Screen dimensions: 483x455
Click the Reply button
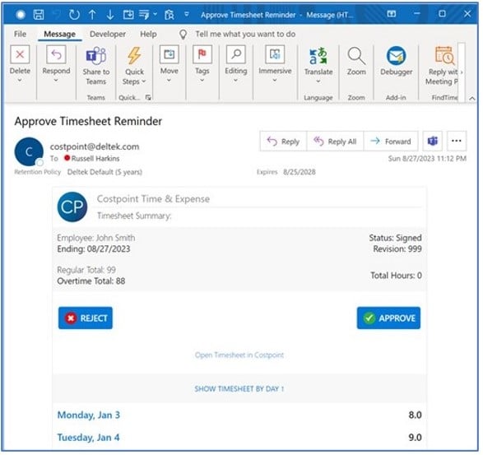coord(283,141)
